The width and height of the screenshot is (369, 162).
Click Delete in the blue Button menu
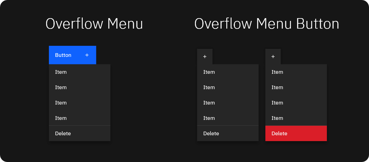pyautogui.click(x=80, y=133)
